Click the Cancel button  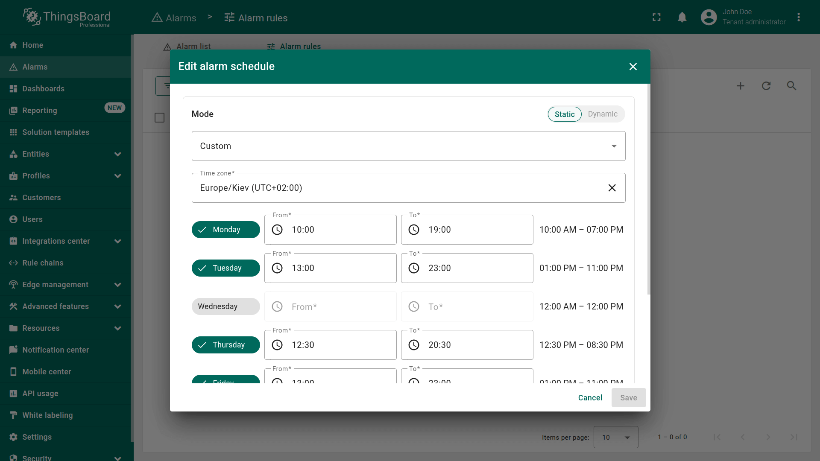click(590, 398)
